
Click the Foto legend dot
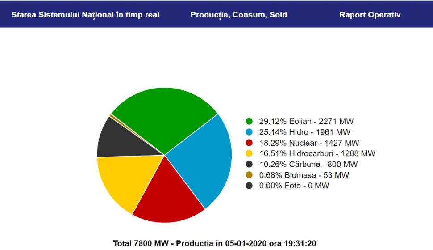(249, 186)
